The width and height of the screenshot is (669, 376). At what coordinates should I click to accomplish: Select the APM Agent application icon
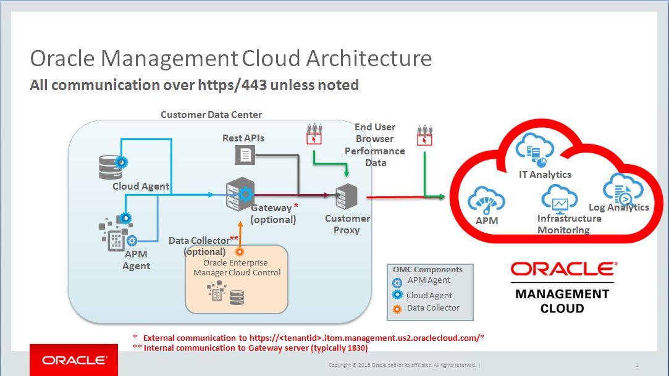[x=114, y=234]
